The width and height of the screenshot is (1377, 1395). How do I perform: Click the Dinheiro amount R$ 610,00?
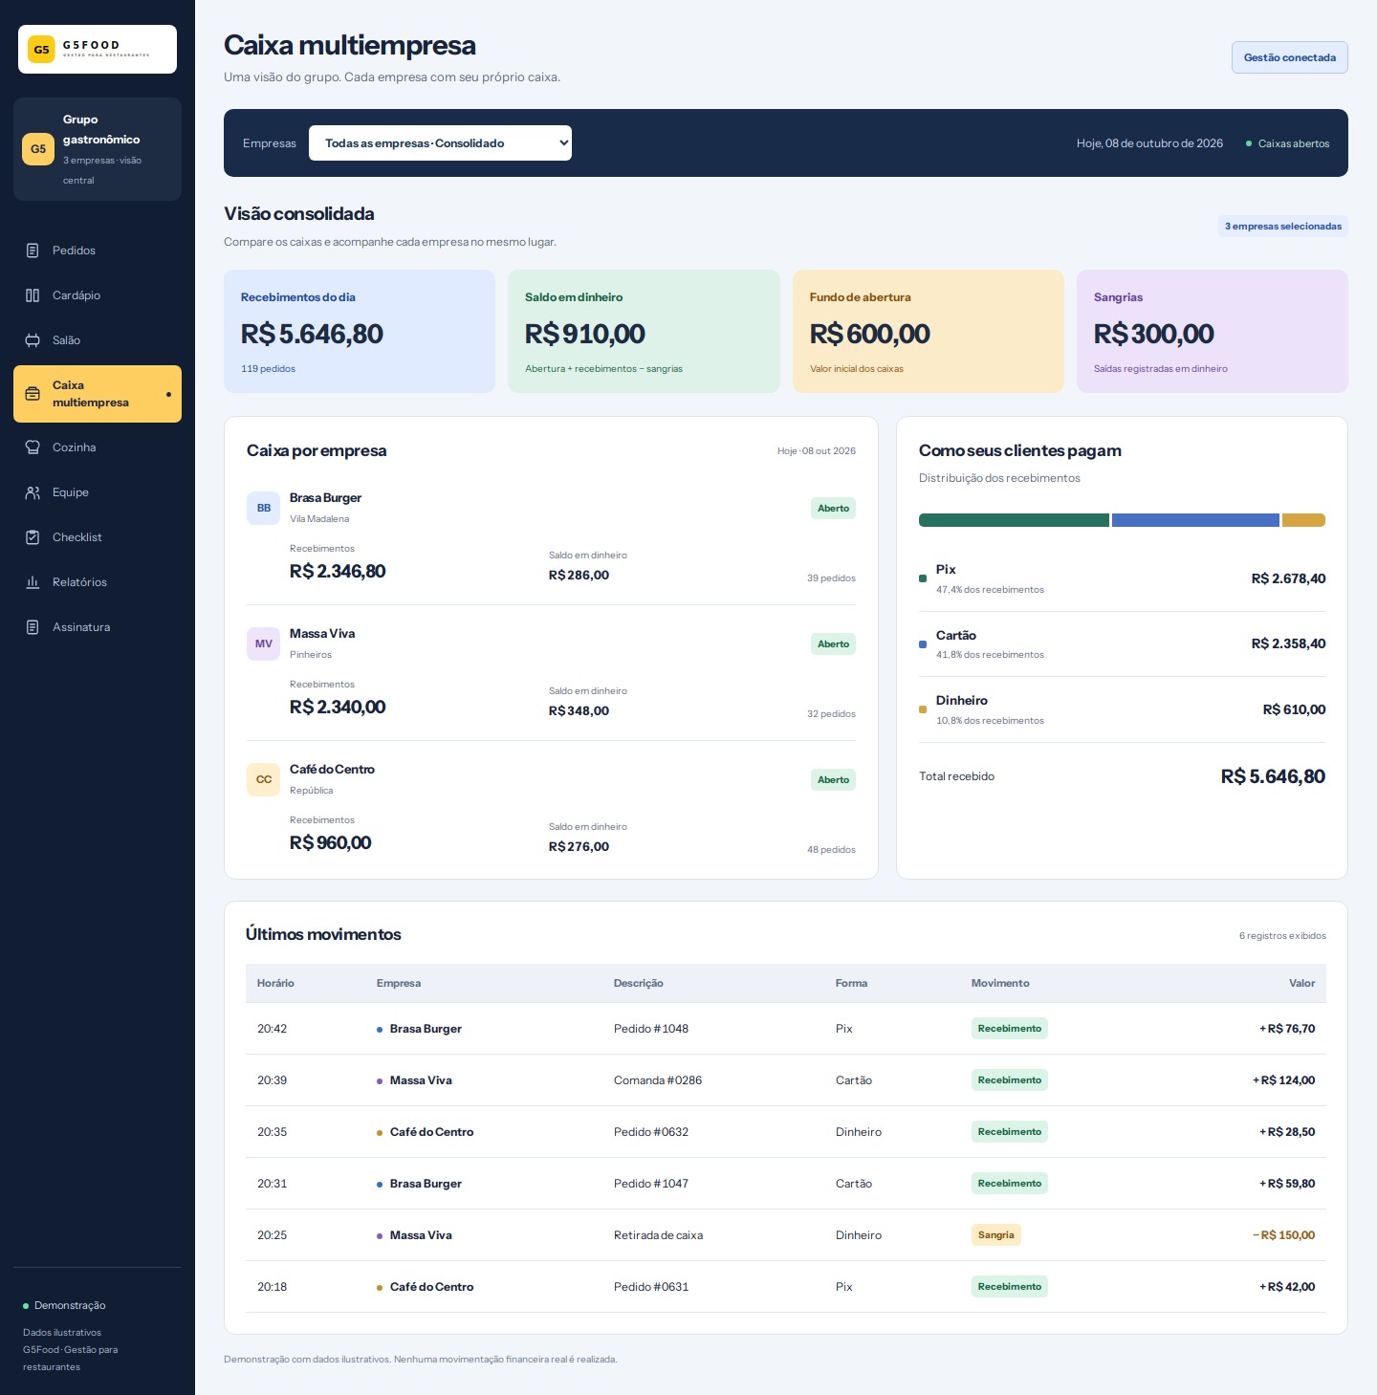click(x=1294, y=709)
